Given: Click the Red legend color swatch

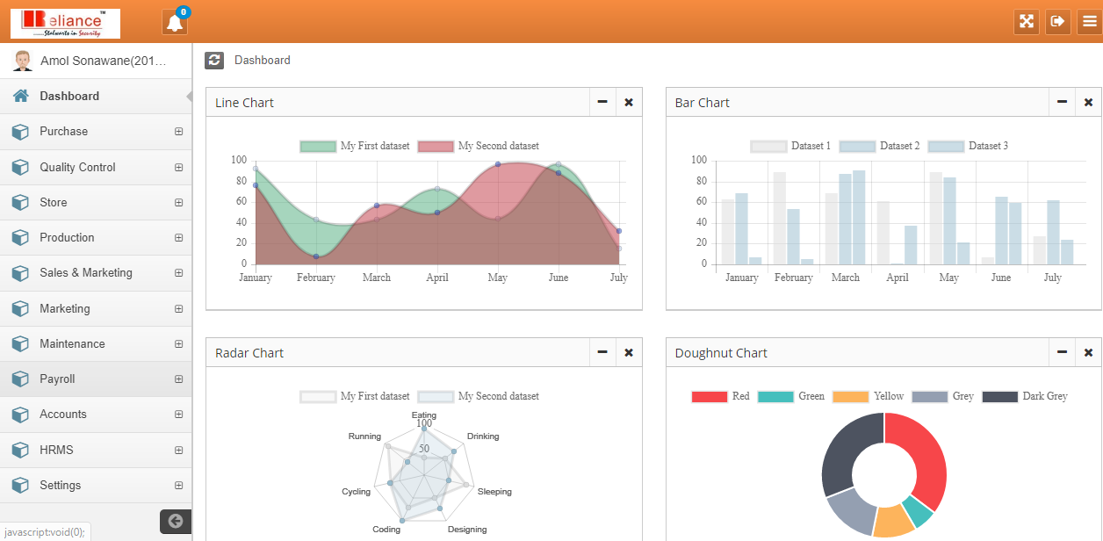Looking at the screenshot, I should tap(710, 396).
